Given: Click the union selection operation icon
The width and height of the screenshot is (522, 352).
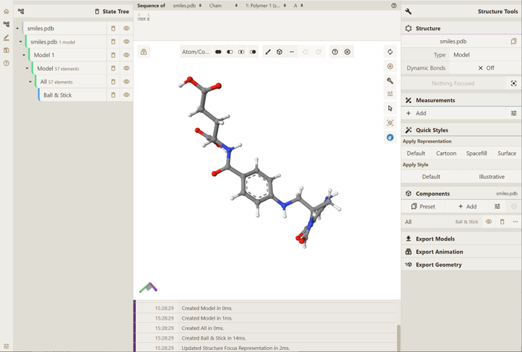Looking at the screenshot, I should (x=218, y=52).
